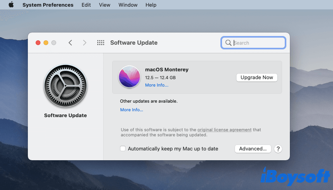This screenshot has height=190, width=333.
Task: Open the Help menu
Action: click(151, 5)
